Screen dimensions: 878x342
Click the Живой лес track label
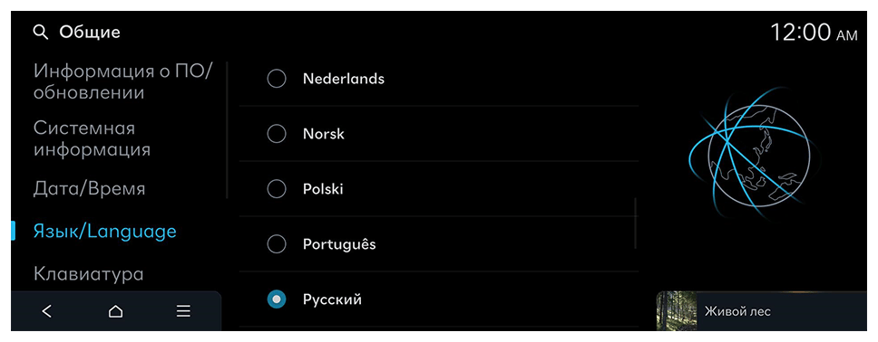[x=737, y=311]
